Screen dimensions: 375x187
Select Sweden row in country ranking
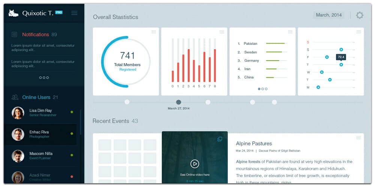click(x=262, y=52)
